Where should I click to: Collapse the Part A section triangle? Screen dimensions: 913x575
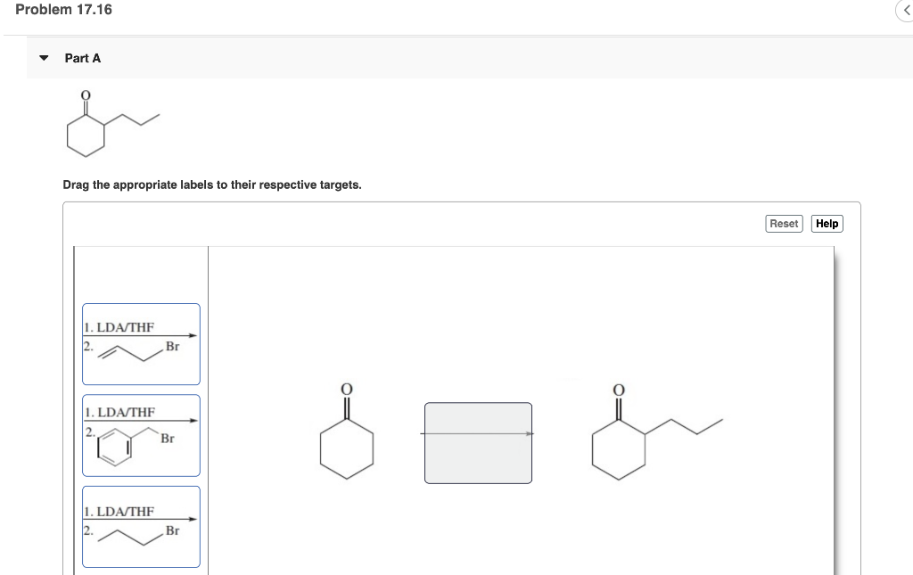click(x=43, y=57)
